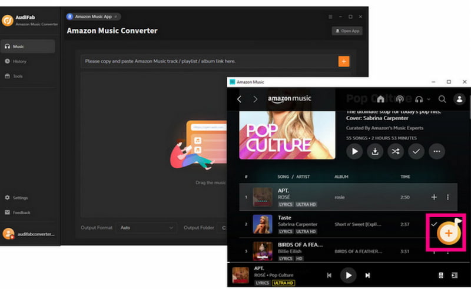The height and width of the screenshot is (289, 471).
Task: Open album rosie in APT. row
Action: [340, 197]
